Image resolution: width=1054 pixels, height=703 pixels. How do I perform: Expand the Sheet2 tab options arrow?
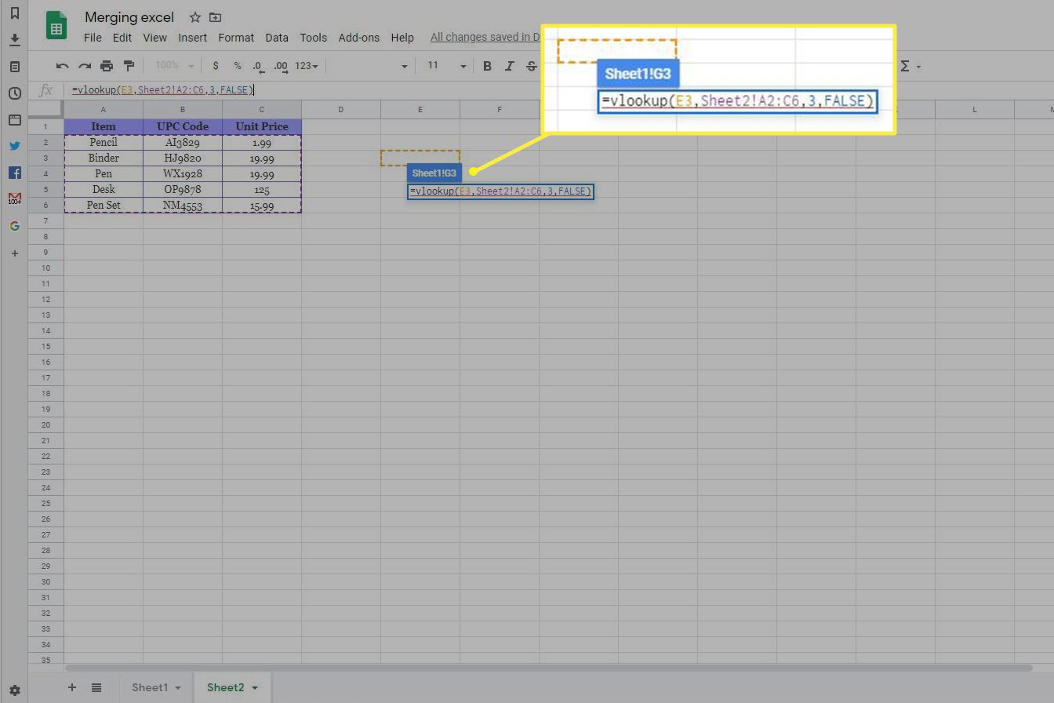(254, 688)
